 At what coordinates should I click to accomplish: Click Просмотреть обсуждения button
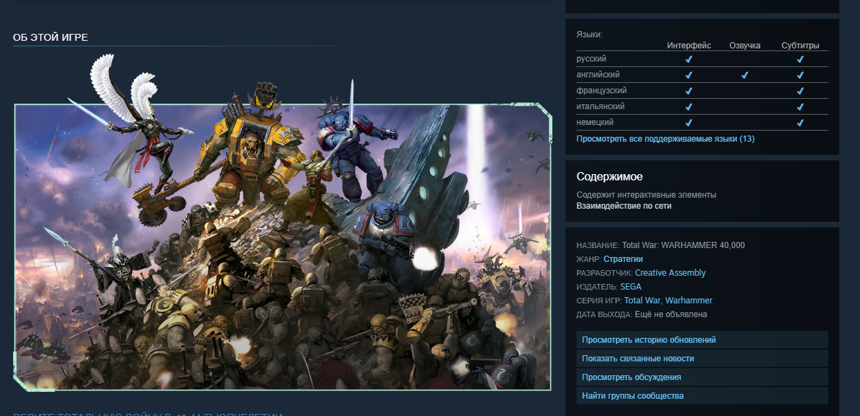coord(702,377)
